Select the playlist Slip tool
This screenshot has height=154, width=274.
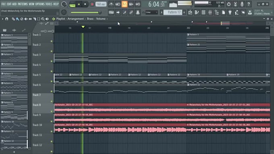click(x=30, y=19)
